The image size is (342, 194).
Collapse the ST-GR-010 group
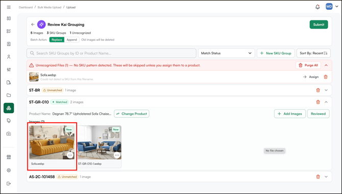tap(326, 102)
